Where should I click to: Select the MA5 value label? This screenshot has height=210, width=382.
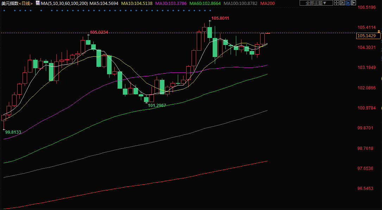tap(104, 3)
